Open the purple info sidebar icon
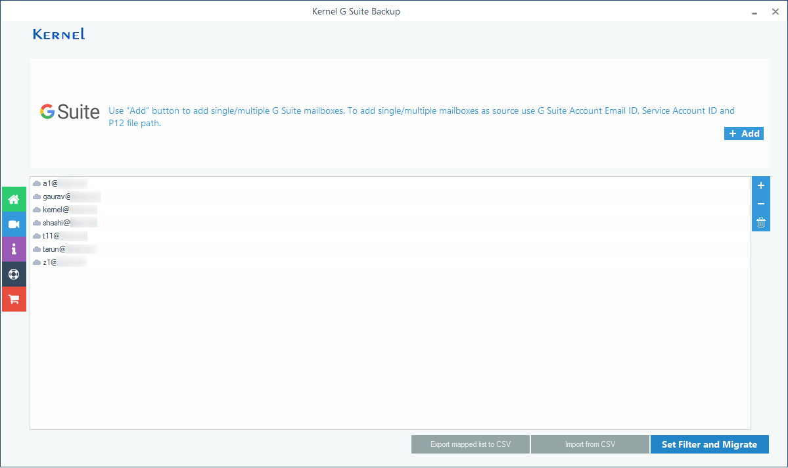 14,249
